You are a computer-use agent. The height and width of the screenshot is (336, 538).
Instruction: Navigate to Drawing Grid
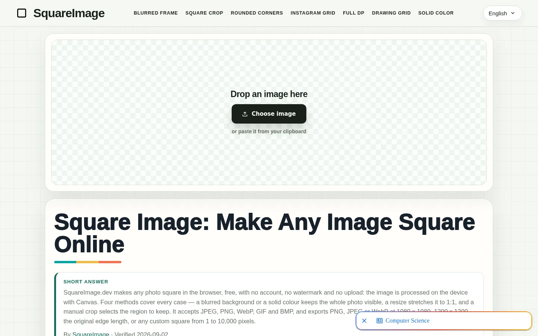(x=391, y=13)
